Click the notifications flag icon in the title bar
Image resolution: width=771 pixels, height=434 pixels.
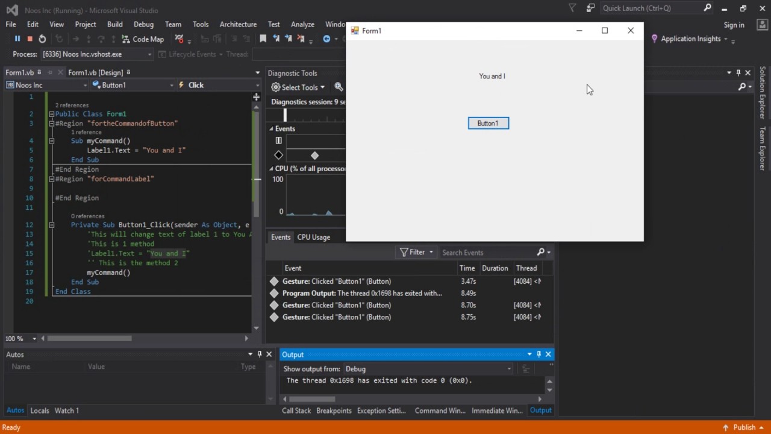click(x=572, y=8)
